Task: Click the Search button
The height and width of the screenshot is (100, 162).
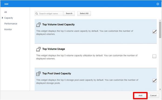Action: (x=69, y=13)
